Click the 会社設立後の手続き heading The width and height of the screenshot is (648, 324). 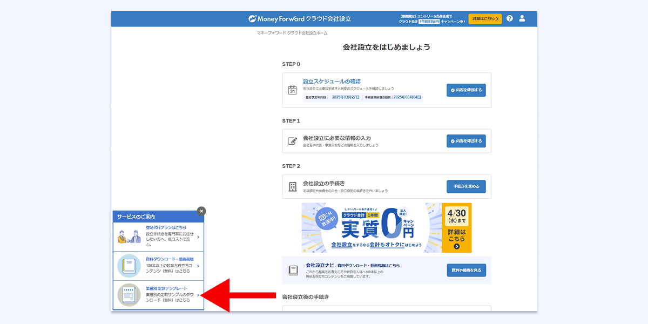point(305,297)
